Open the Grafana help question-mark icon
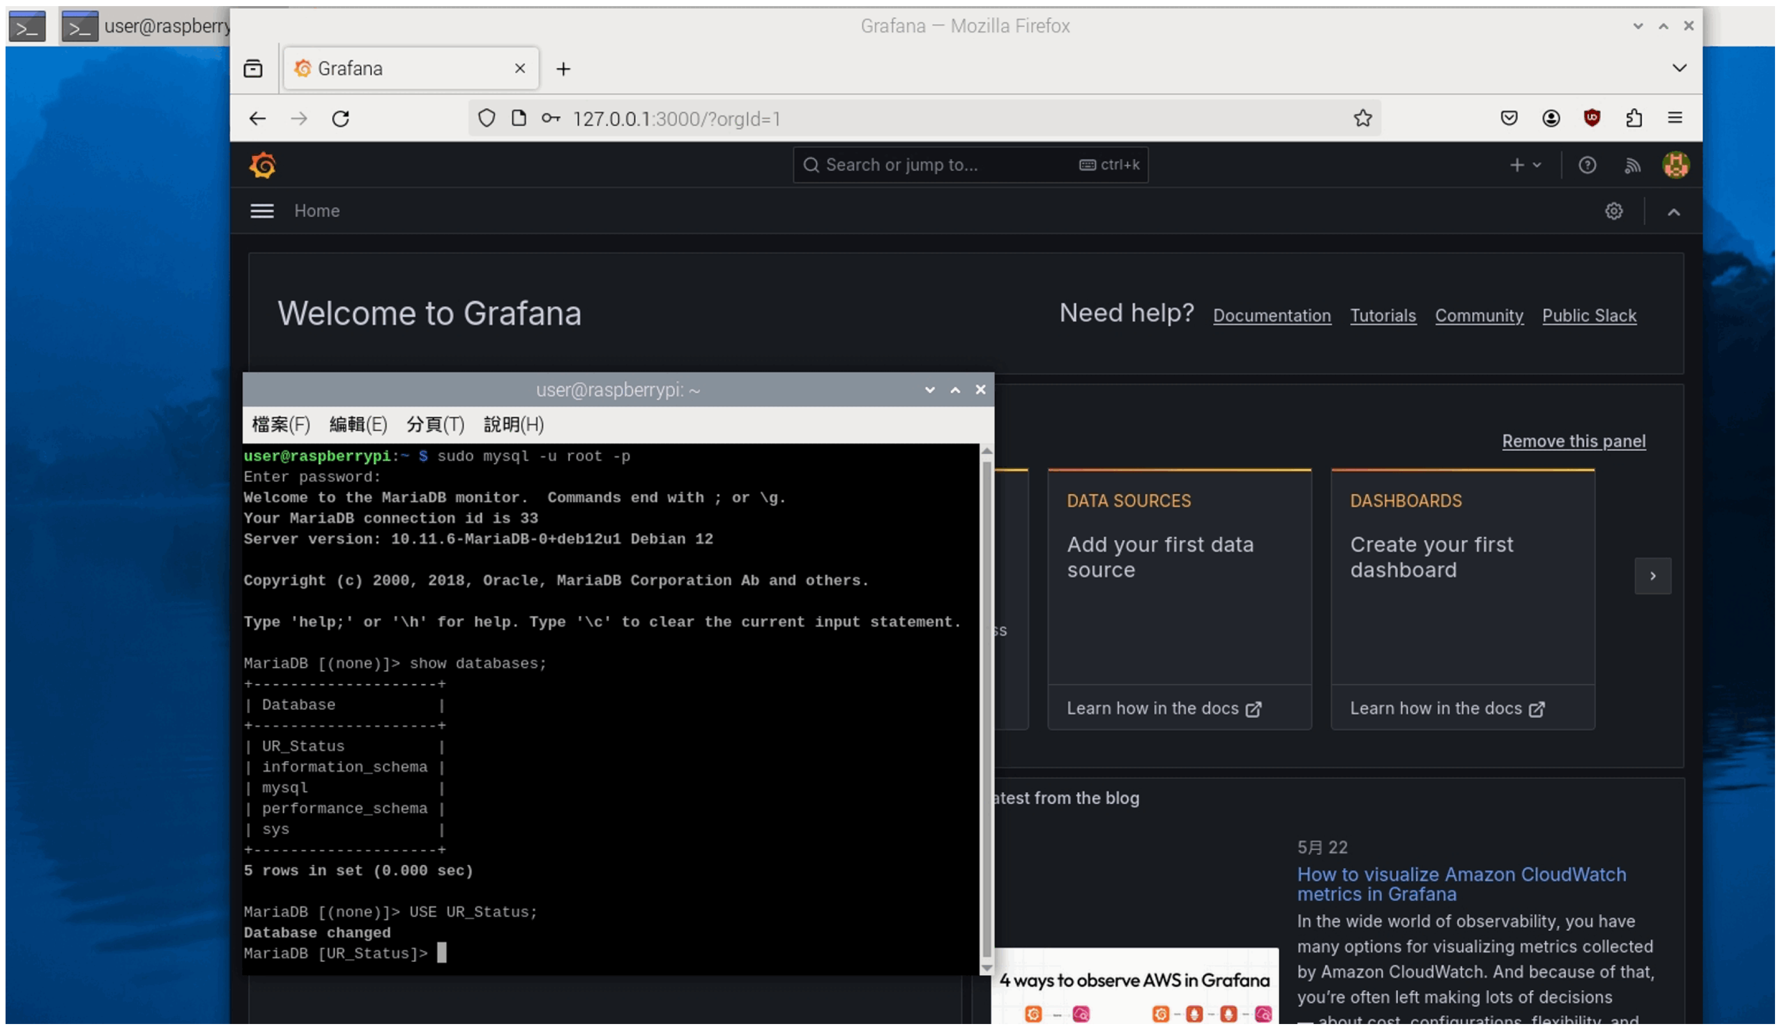Viewport: 1780px width, 1034px height. [x=1588, y=165]
